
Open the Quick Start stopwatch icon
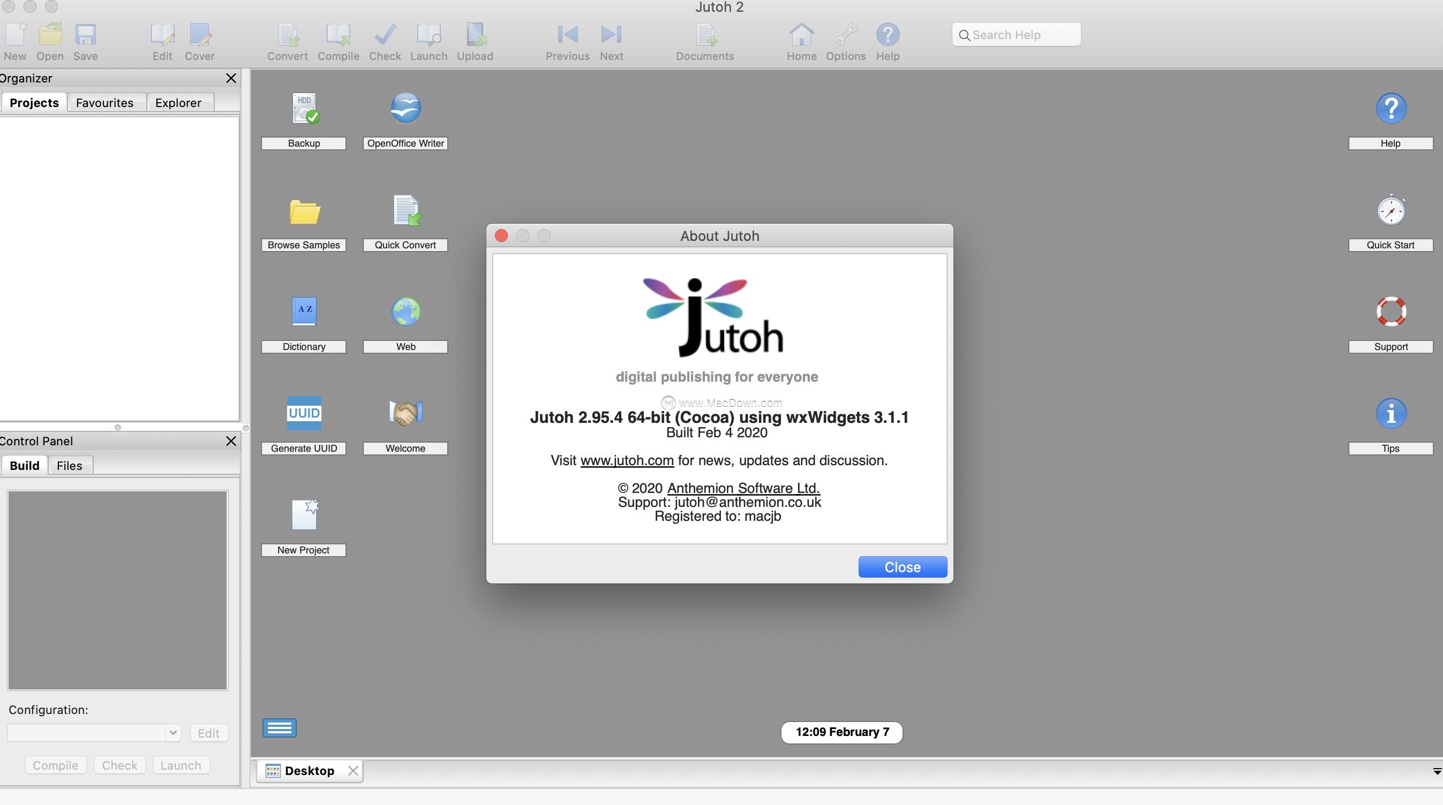coord(1391,210)
